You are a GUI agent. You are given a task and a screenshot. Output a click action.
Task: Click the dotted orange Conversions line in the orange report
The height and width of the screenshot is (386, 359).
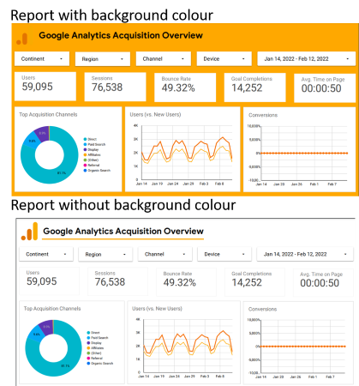304,154
